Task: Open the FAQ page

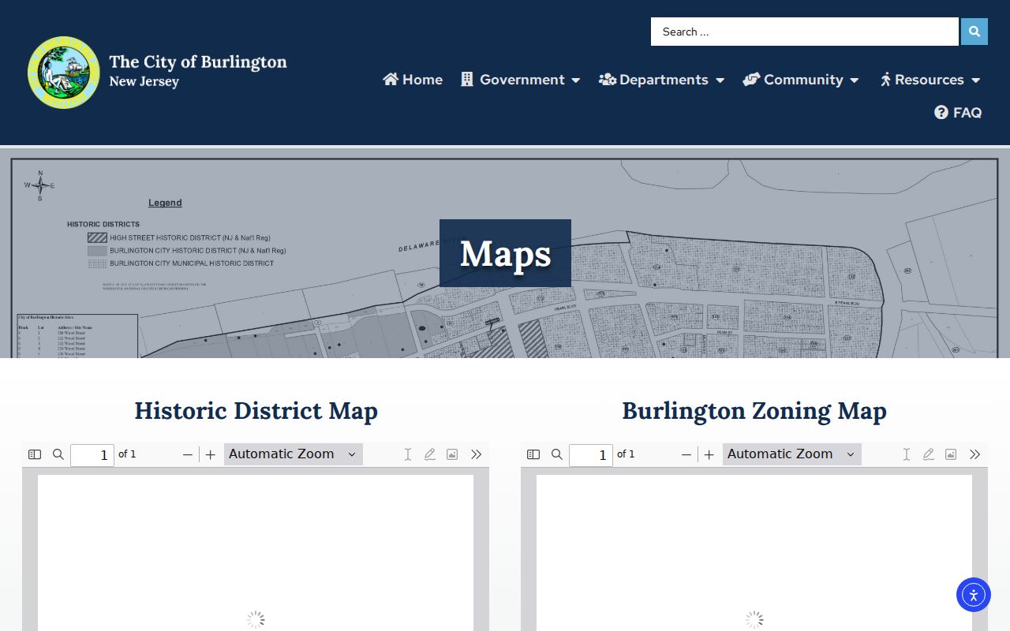Action: tap(958, 113)
